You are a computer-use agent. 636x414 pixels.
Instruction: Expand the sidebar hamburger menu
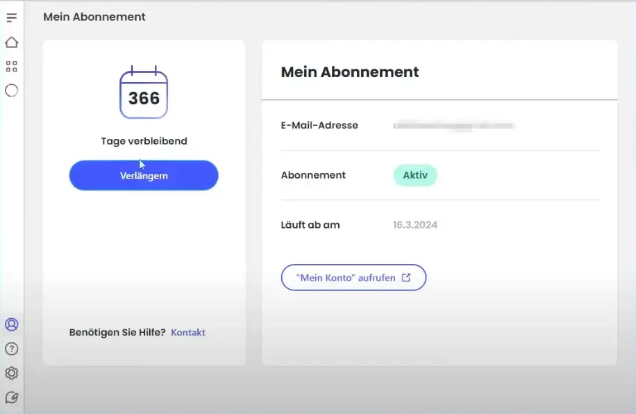click(11, 17)
